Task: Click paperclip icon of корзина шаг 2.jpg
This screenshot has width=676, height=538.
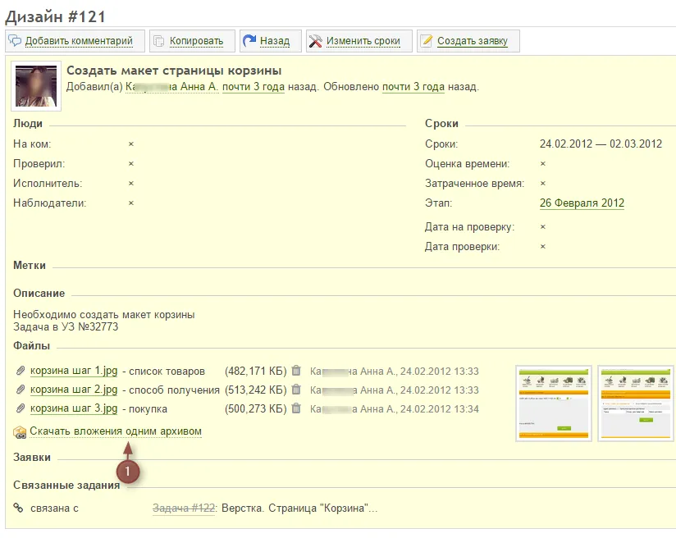Action: 21,390
